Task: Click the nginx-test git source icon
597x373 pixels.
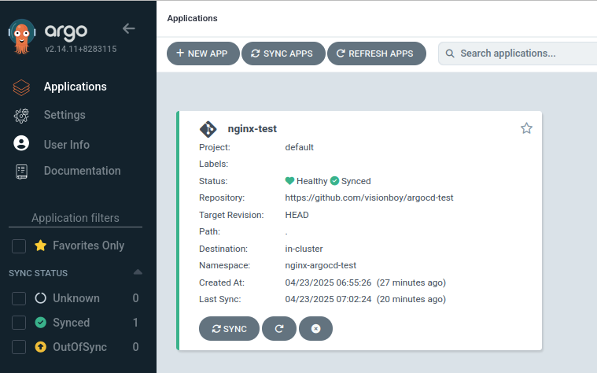Action: pos(208,129)
